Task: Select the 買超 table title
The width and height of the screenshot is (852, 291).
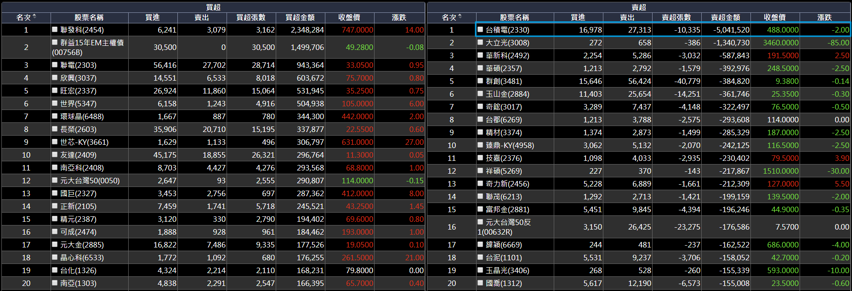Action: pos(213,7)
